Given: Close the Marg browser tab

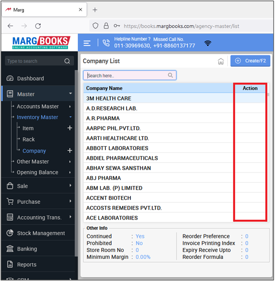Looking at the screenshot, I should tap(81, 9).
